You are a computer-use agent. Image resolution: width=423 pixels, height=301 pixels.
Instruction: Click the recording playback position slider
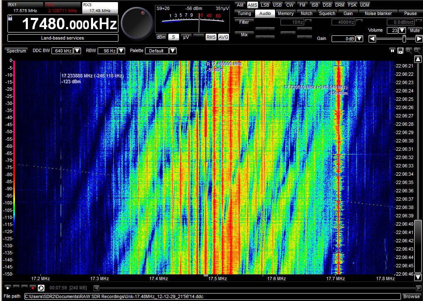tap(258, 288)
